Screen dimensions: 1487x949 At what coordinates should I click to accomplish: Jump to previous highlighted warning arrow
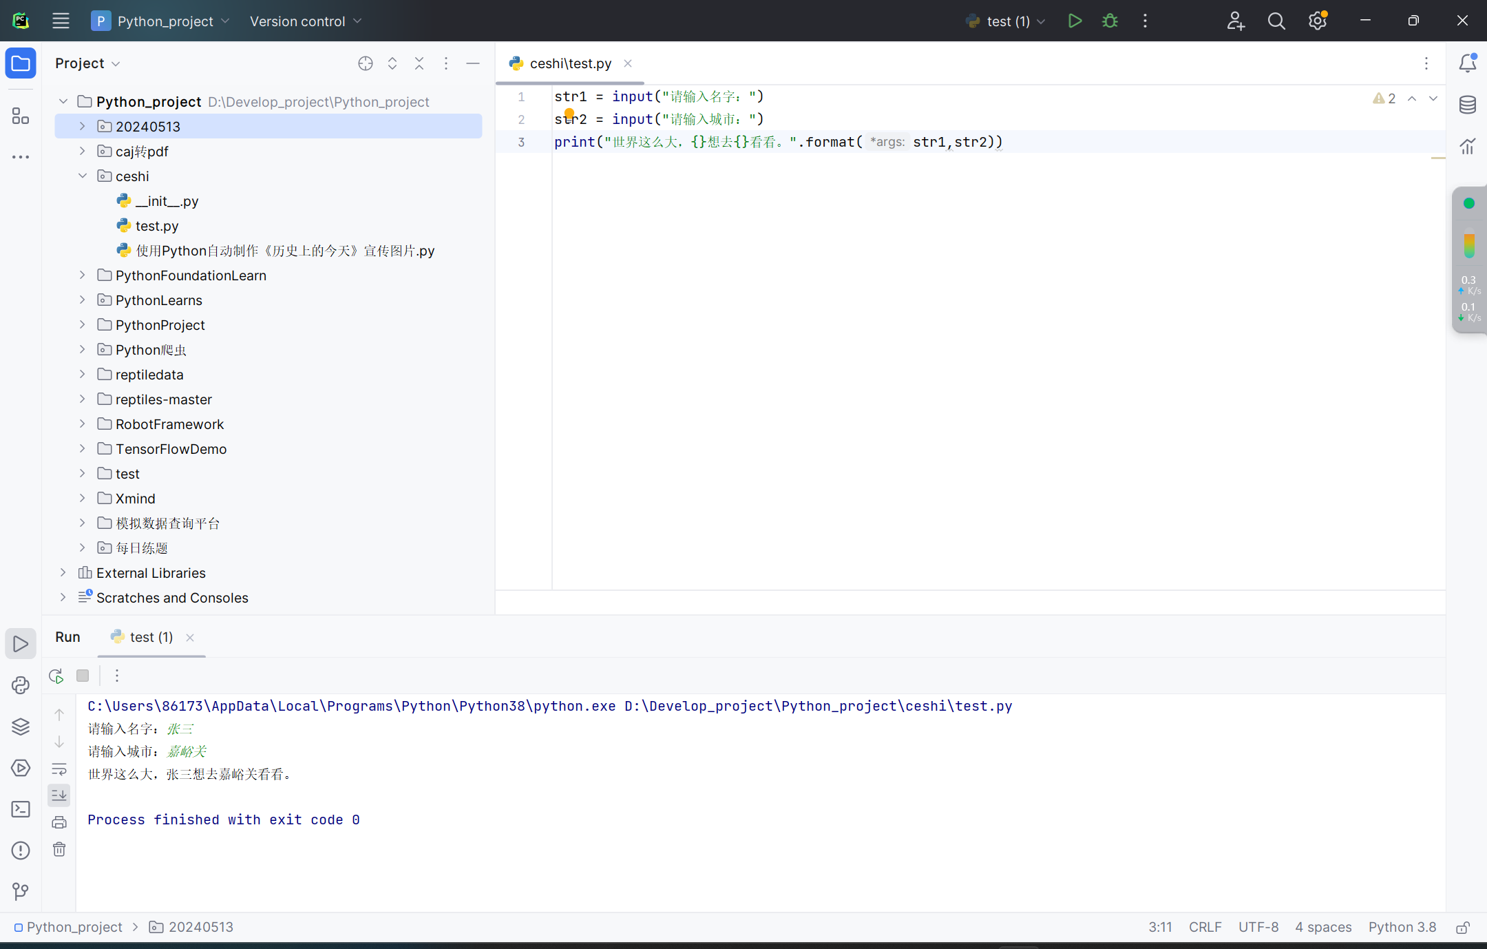click(x=1412, y=98)
